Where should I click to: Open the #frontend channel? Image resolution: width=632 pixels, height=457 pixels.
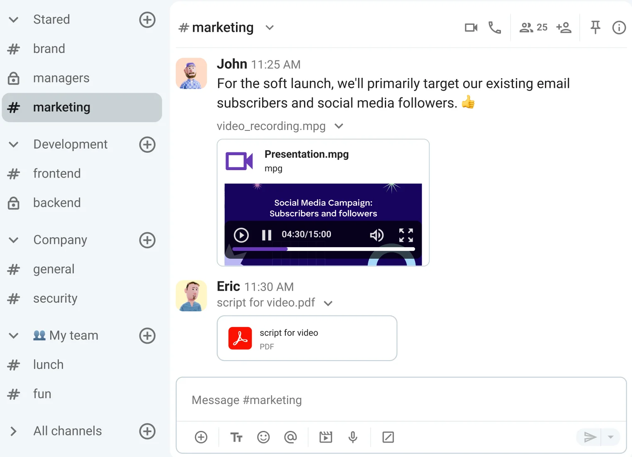[x=57, y=173]
